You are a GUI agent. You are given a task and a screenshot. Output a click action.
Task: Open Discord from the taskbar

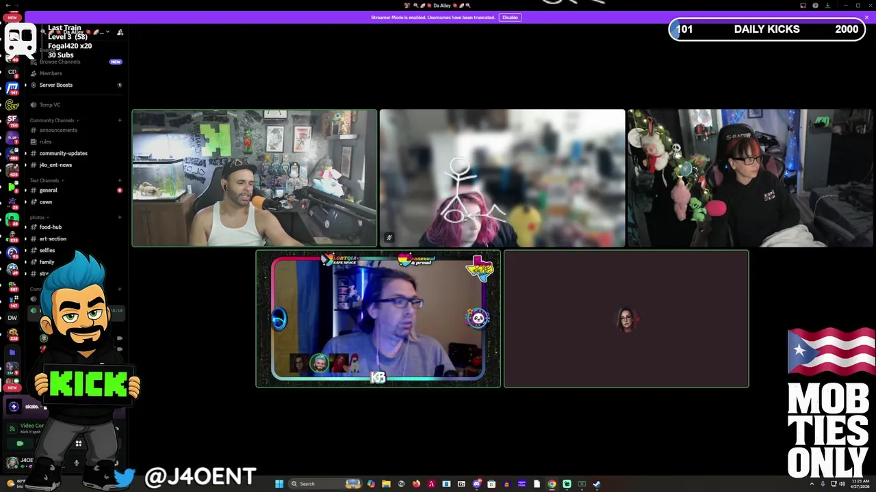(476, 484)
